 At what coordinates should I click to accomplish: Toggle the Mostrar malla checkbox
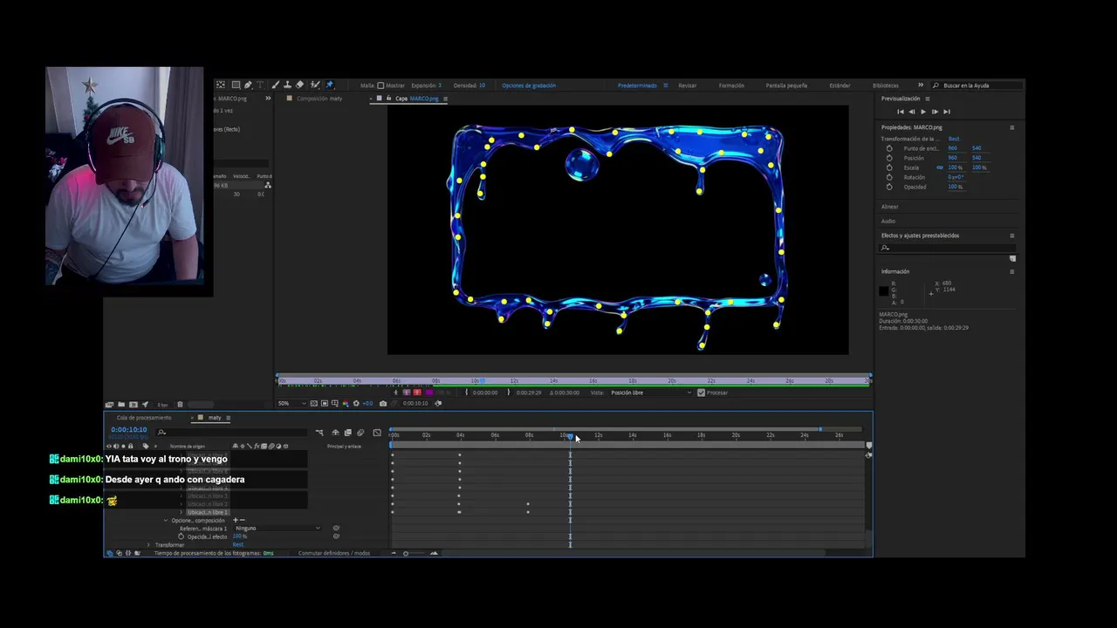click(x=380, y=85)
